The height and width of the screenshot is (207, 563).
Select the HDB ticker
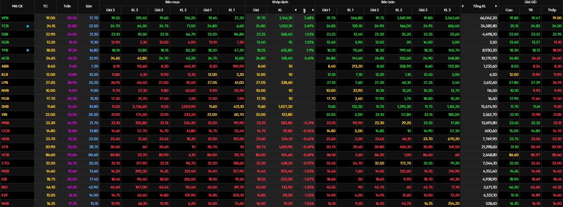tap(5, 139)
